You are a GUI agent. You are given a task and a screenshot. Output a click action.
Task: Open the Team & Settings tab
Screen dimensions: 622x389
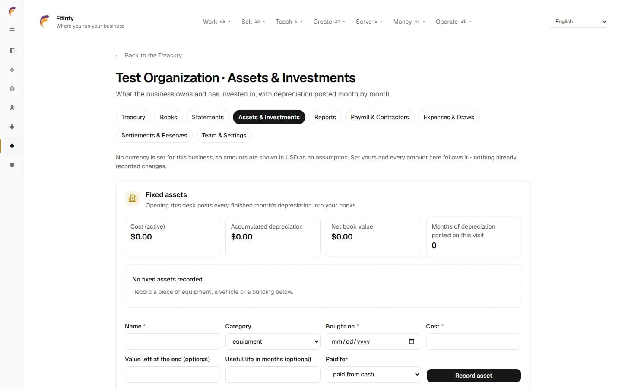[x=224, y=135]
